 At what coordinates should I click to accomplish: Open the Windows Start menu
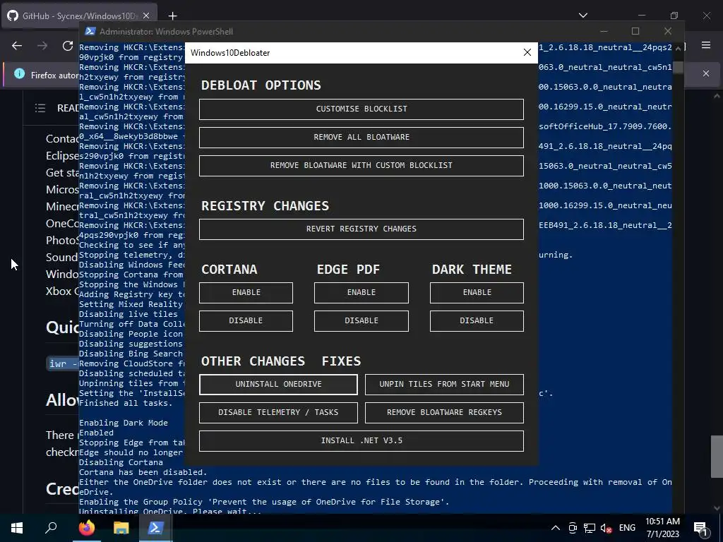[x=17, y=528]
